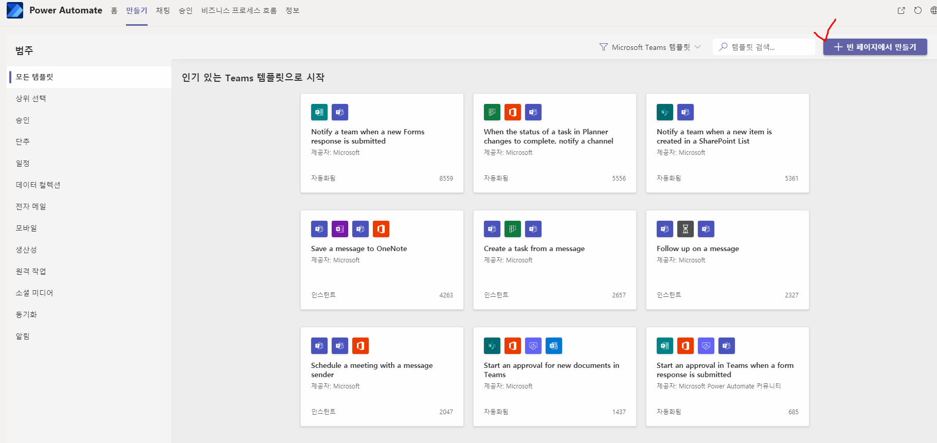Click Outlook icon on approval for documents card
This screenshot has height=443, width=937.
(x=554, y=346)
